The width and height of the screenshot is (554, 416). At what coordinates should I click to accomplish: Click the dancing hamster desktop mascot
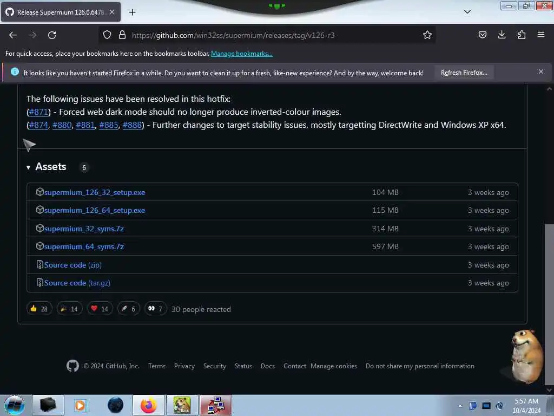click(526, 356)
